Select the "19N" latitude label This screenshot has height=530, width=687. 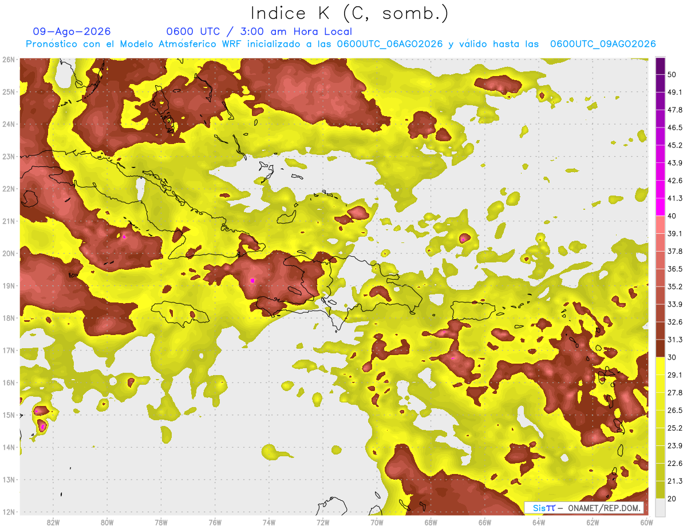point(9,285)
